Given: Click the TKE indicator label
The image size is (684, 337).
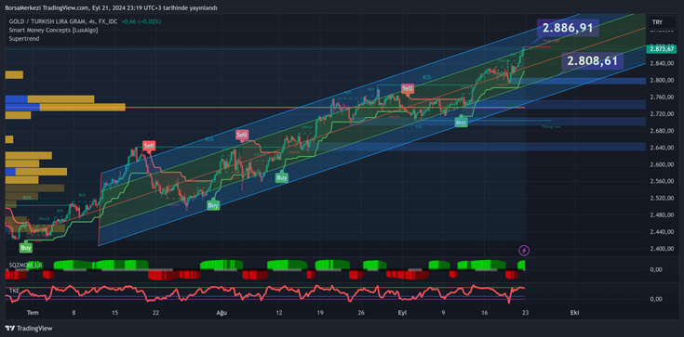Looking at the screenshot, I should 14,290.
